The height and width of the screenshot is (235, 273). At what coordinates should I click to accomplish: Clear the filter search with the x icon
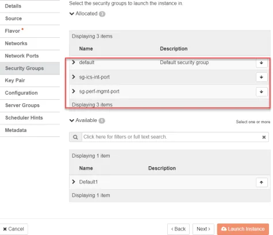point(264,137)
